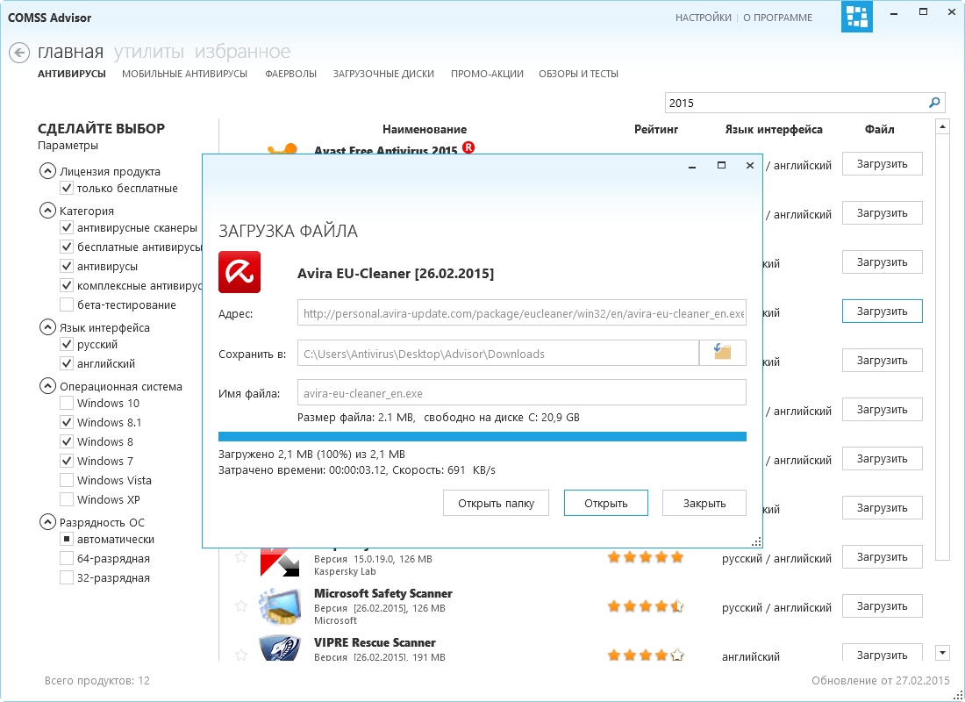Collapse 'Лицензия продукта' section
This screenshot has height=702, width=965.
47,171
